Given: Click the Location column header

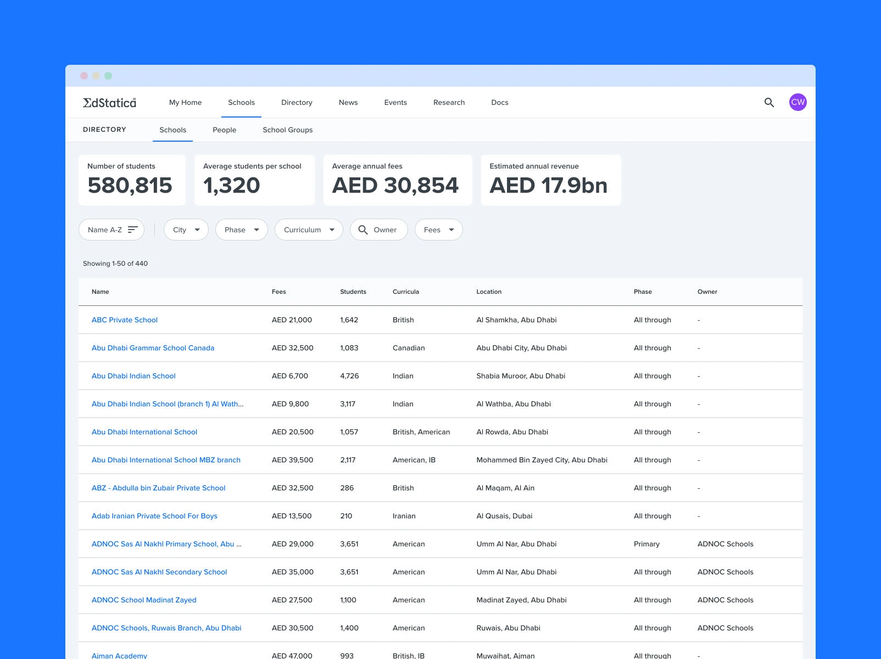Looking at the screenshot, I should coord(489,292).
